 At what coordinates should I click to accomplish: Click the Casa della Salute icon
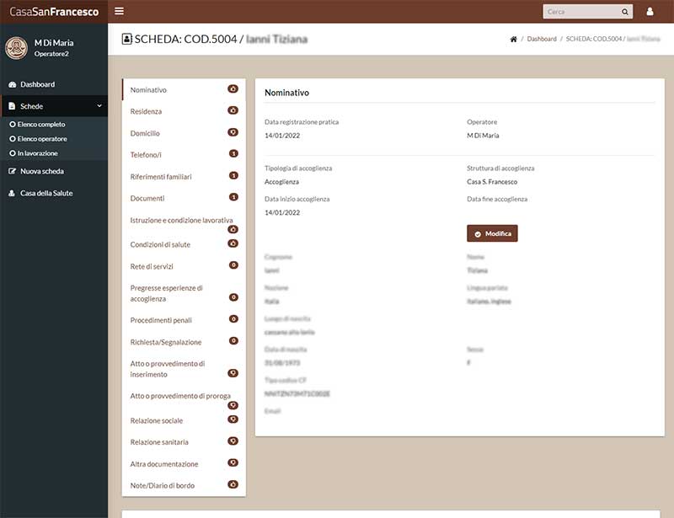12,194
